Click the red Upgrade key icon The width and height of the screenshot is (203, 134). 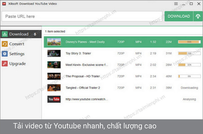pyautogui.click(x=5, y=64)
